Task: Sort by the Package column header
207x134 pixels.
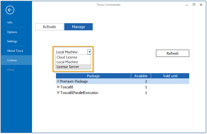Action: pos(93,76)
